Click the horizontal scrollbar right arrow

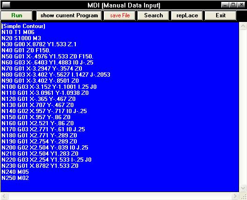point(235,196)
